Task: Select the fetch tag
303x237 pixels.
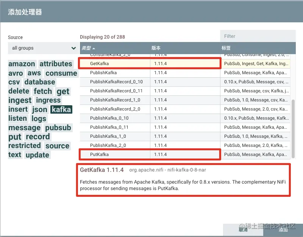Action: click(x=43, y=91)
